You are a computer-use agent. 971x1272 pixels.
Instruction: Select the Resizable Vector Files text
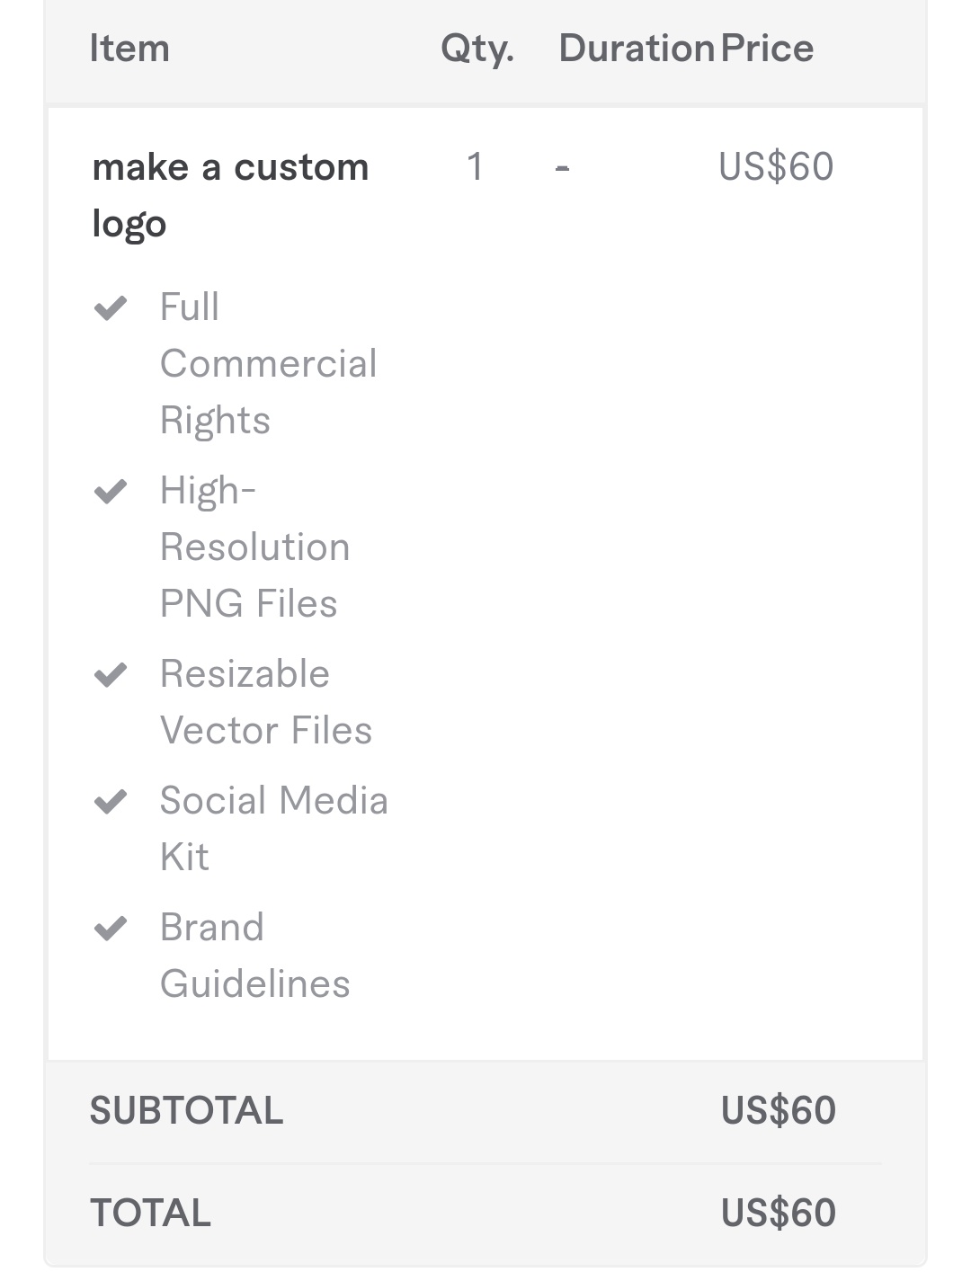point(265,702)
